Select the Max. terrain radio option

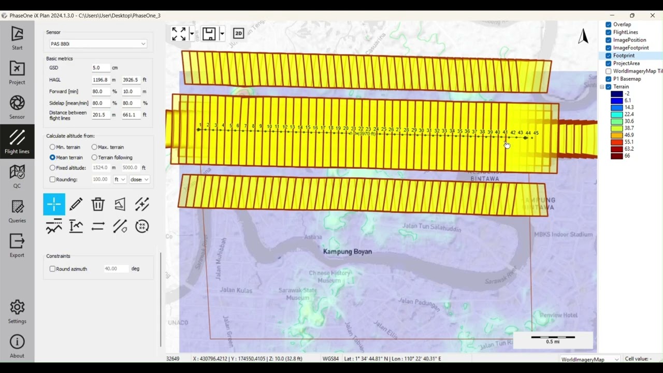click(x=94, y=147)
